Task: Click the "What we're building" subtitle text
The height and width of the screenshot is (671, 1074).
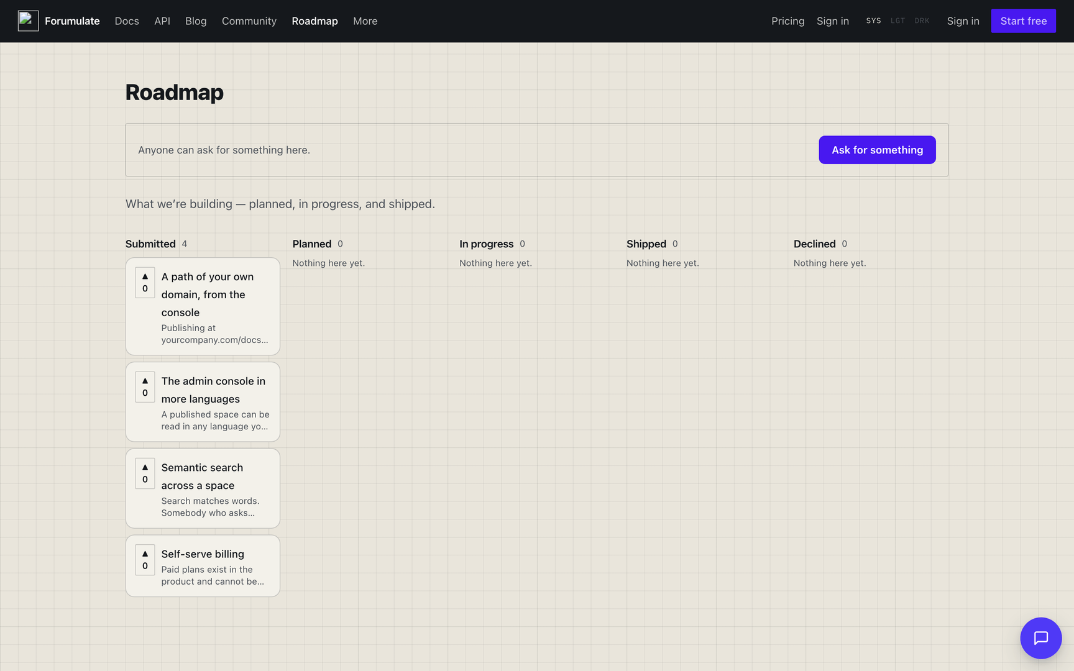Action: 280,204
